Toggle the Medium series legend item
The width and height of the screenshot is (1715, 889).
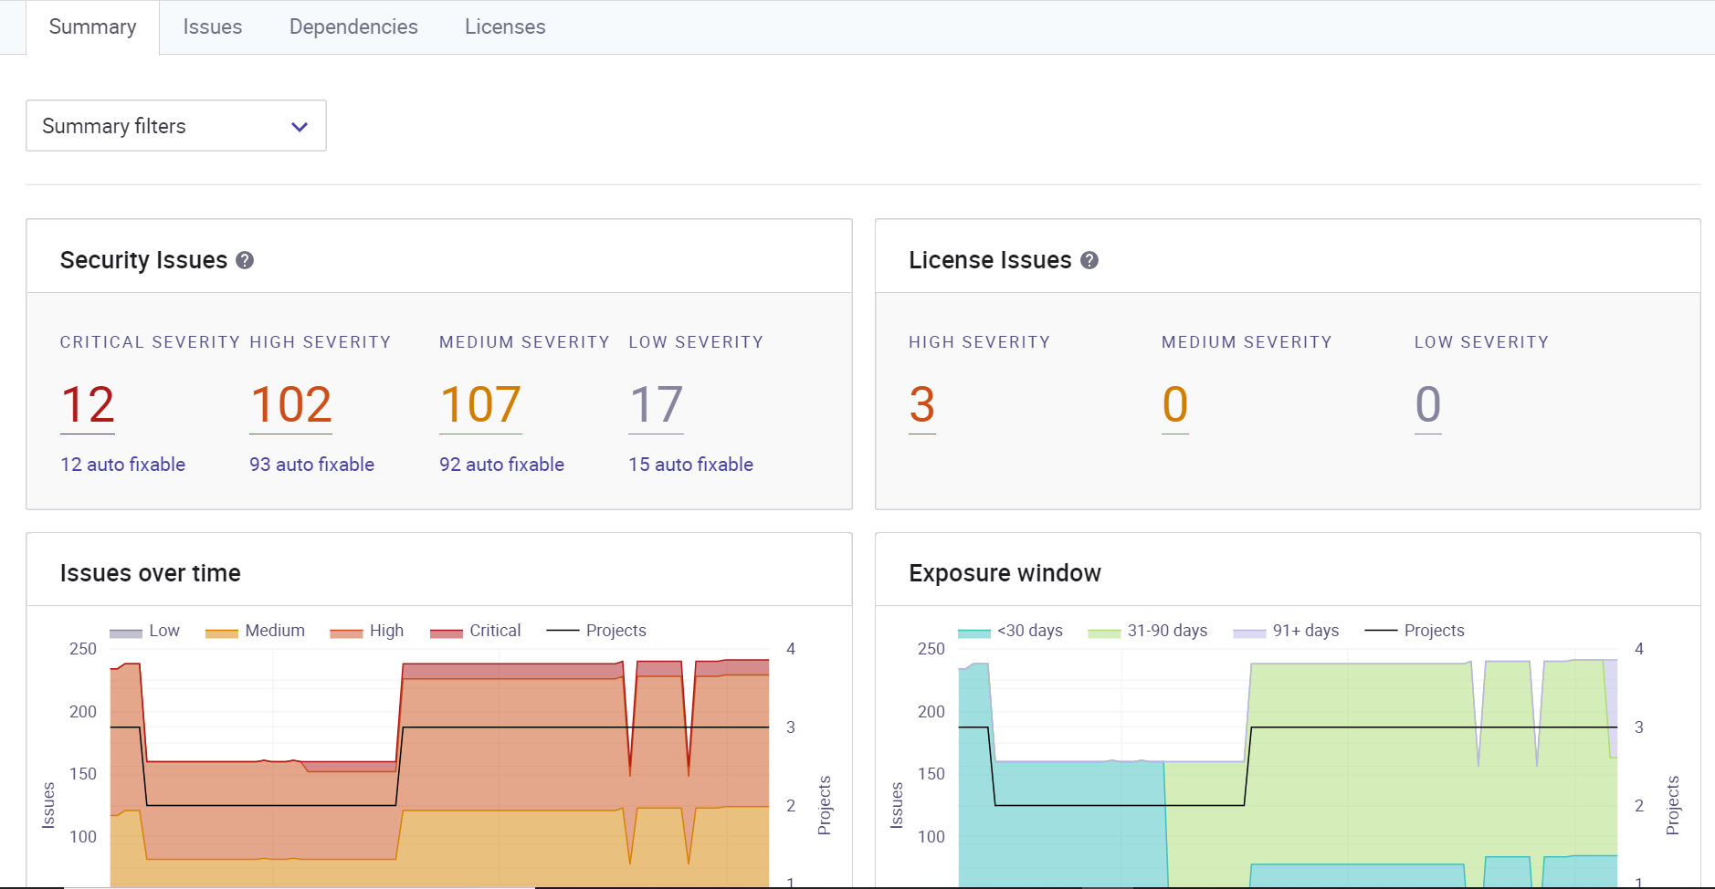(x=255, y=631)
